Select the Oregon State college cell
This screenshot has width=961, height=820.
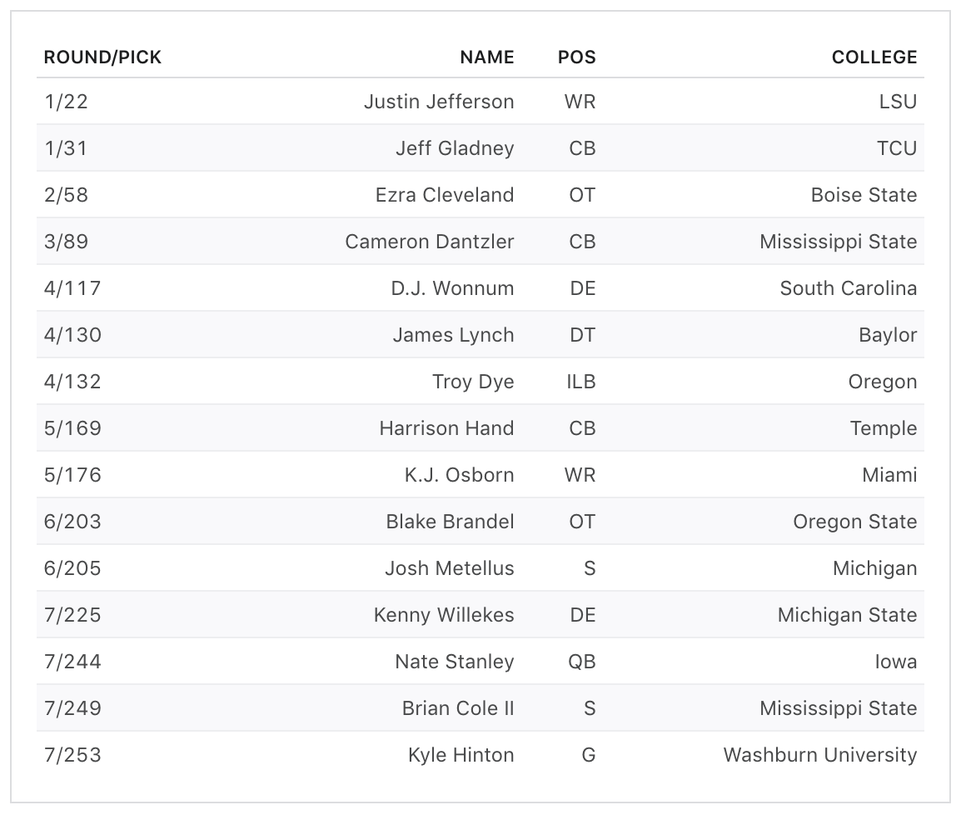coord(854,522)
